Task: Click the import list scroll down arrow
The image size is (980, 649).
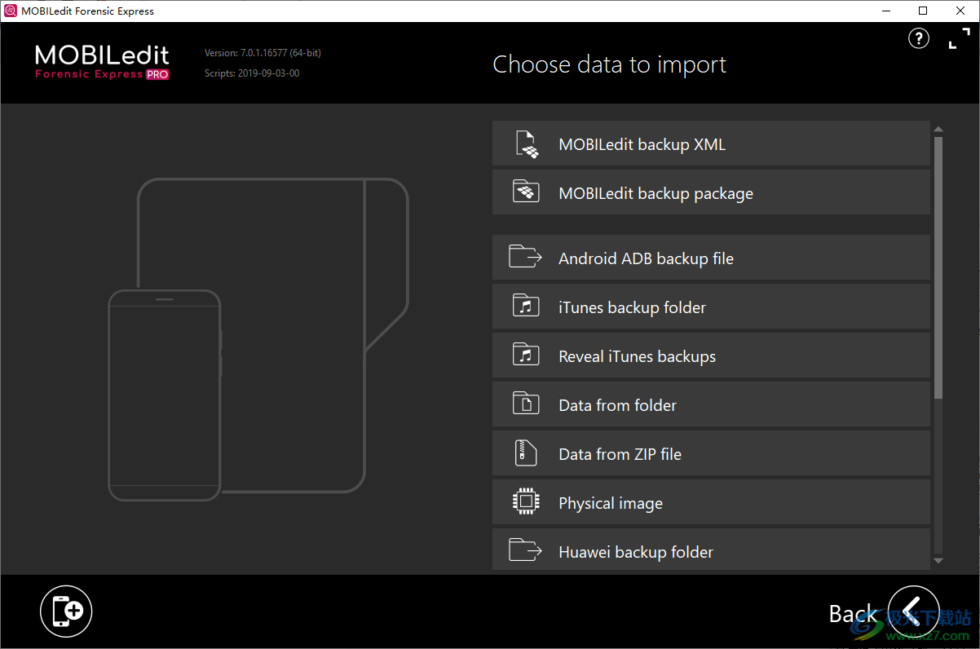Action: [x=938, y=561]
